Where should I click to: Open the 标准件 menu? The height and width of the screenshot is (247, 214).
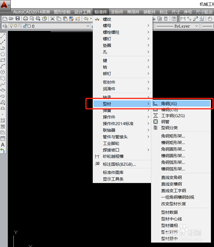point(101,12)
